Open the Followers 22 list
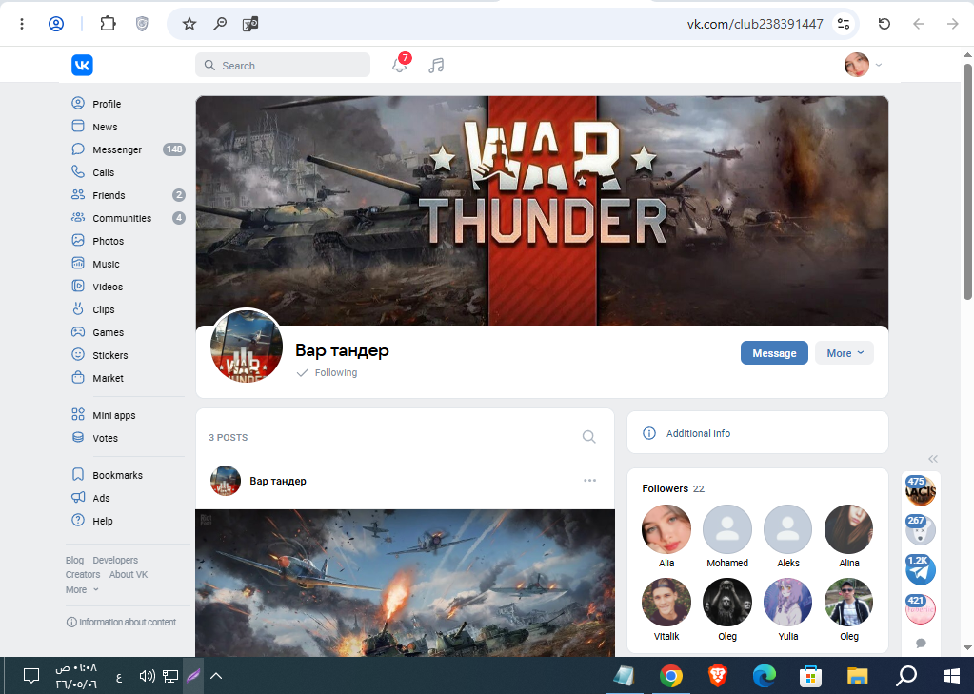 (x=673, y=488)
